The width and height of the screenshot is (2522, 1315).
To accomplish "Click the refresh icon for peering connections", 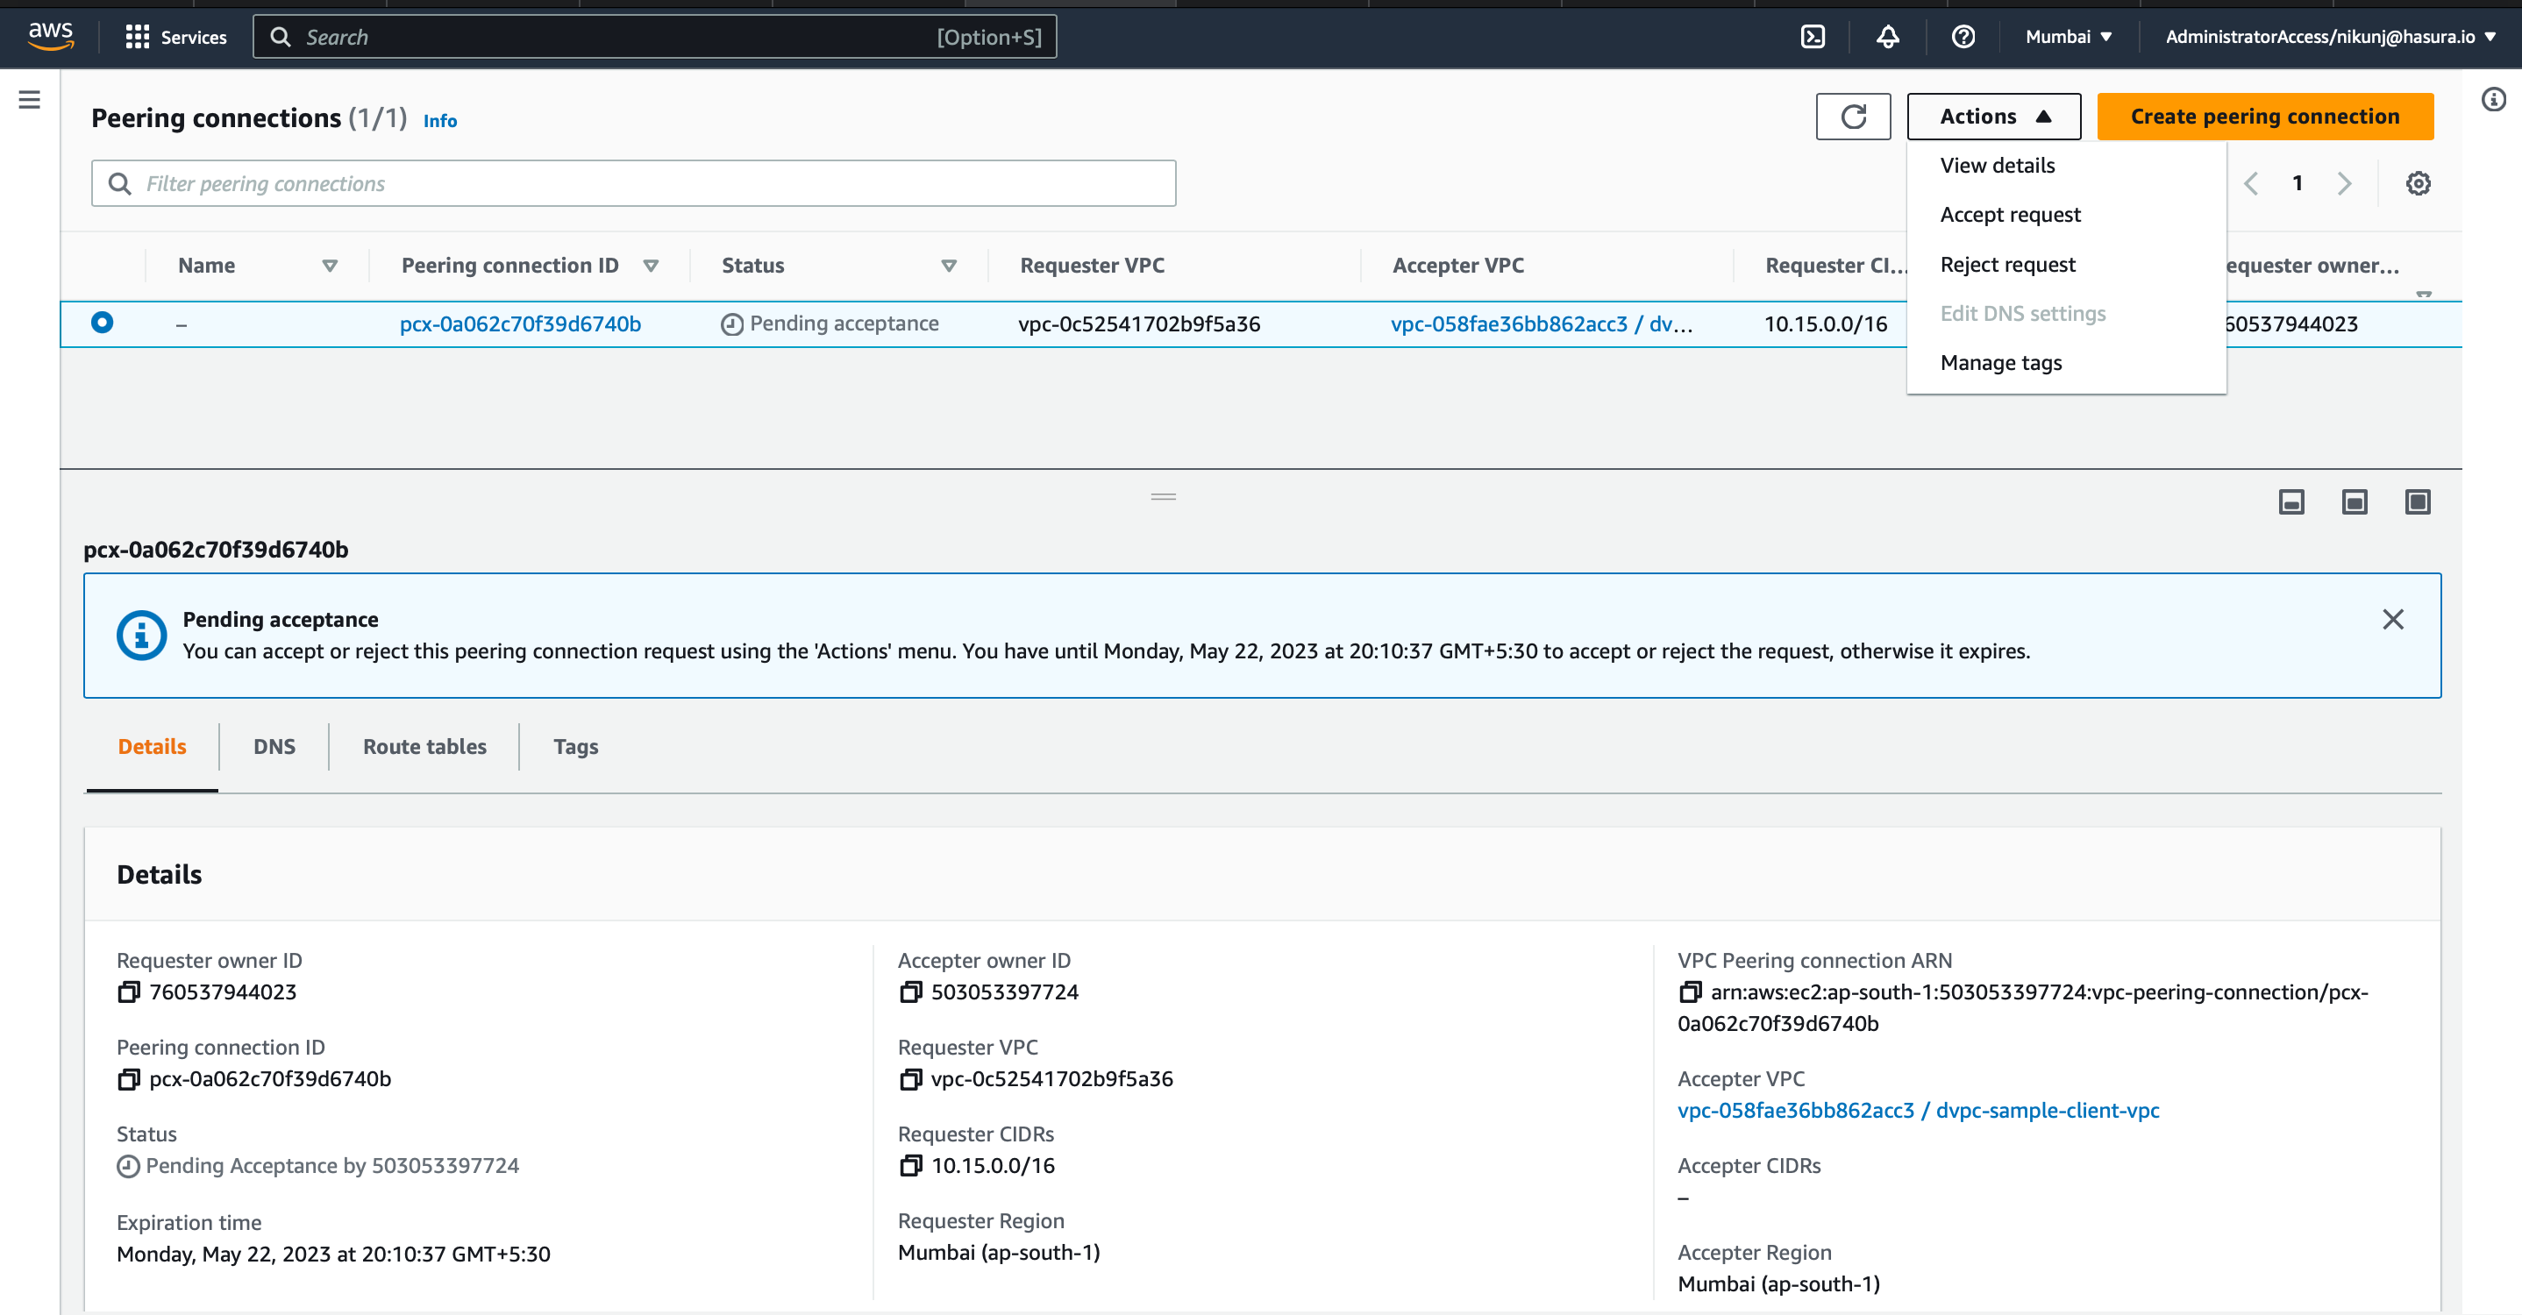I will [x=1853, y=117].
